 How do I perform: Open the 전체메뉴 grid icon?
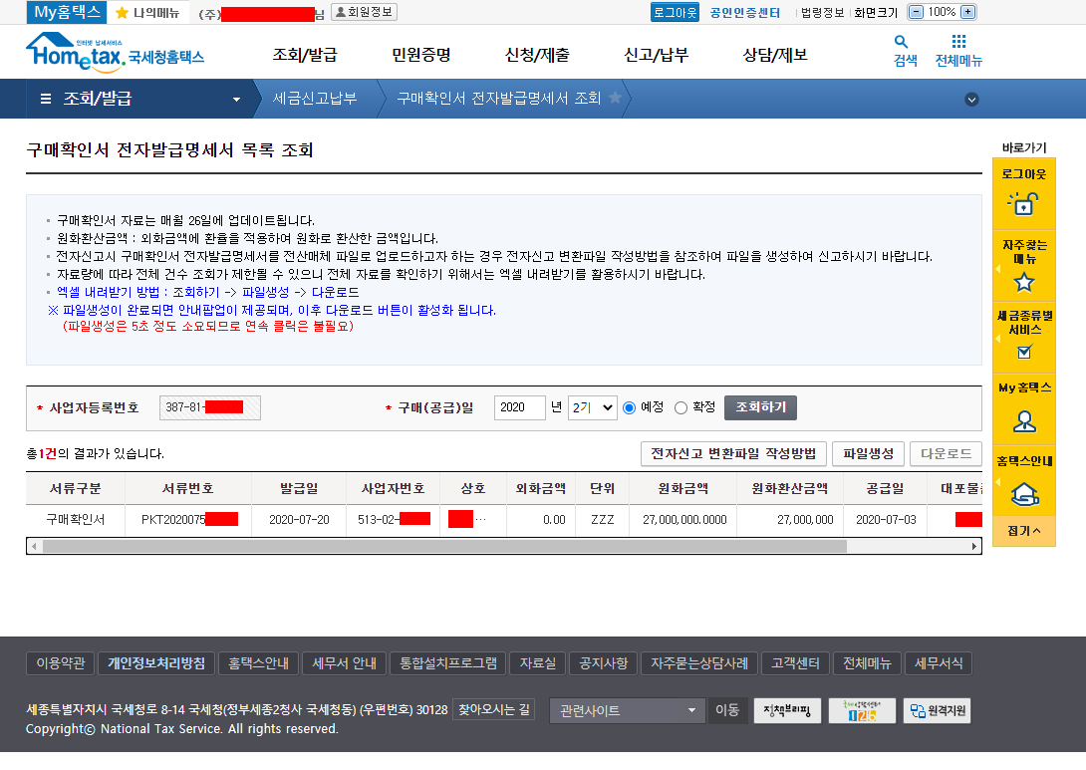958,42
